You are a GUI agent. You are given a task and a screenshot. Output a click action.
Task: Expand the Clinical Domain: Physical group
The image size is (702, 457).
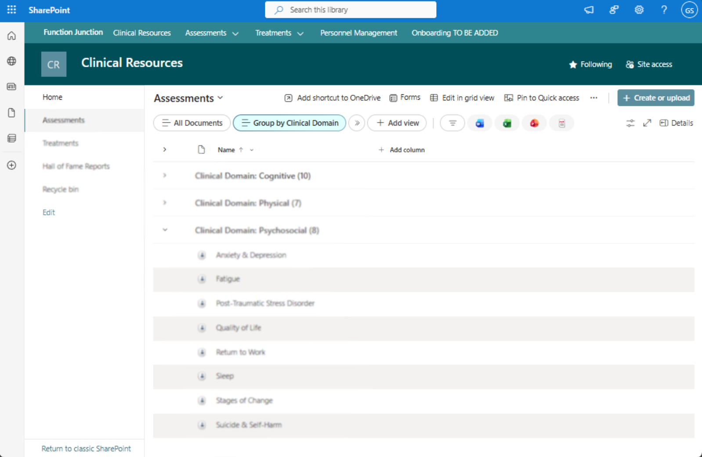point(165,203)
